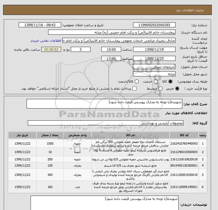Click the deadline time field 10:00
Image resolution: width=218 pixels, height=210 pixels.
pos(111,49)
